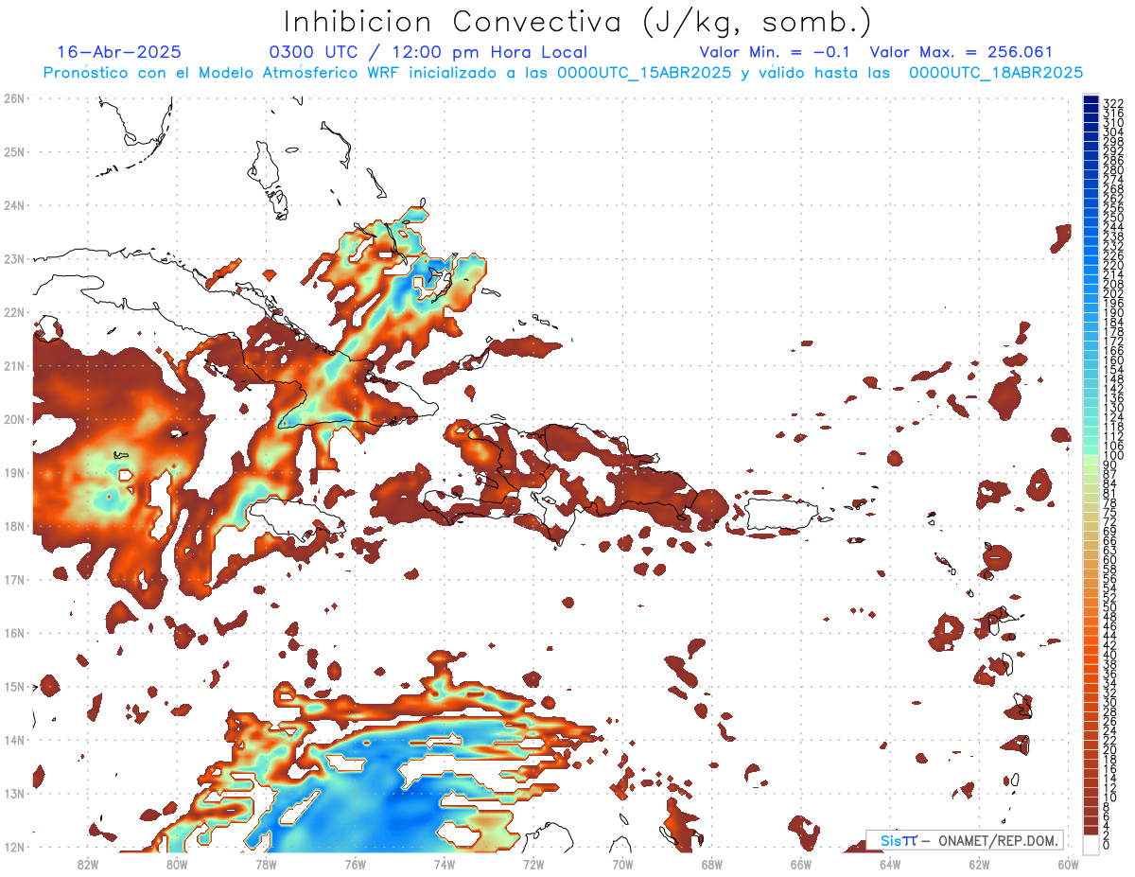Click the 16N latitude label
The width and height of the screenshot is (1135, 877).
click(14, 633)
